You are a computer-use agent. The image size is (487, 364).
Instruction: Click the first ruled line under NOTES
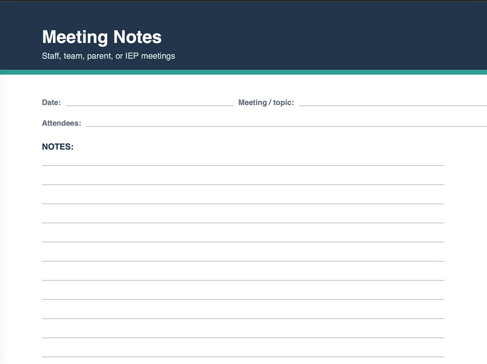click(243, 165)
